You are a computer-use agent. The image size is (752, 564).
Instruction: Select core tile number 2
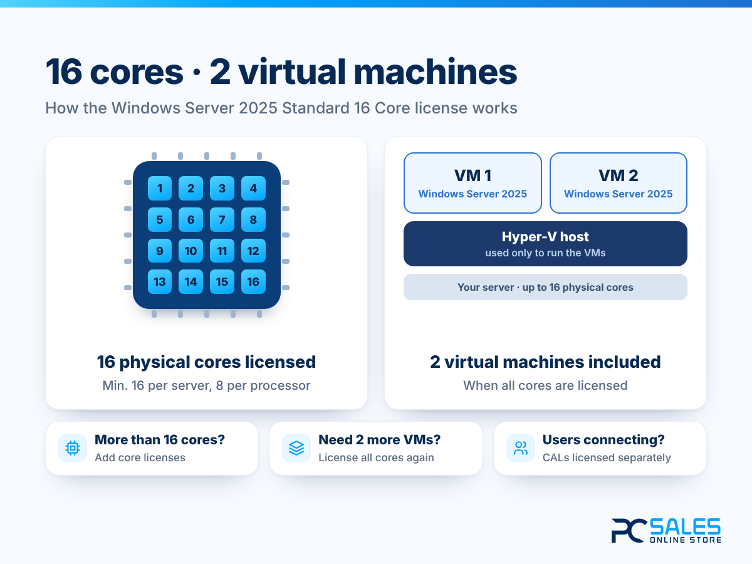tap(191, 188)
